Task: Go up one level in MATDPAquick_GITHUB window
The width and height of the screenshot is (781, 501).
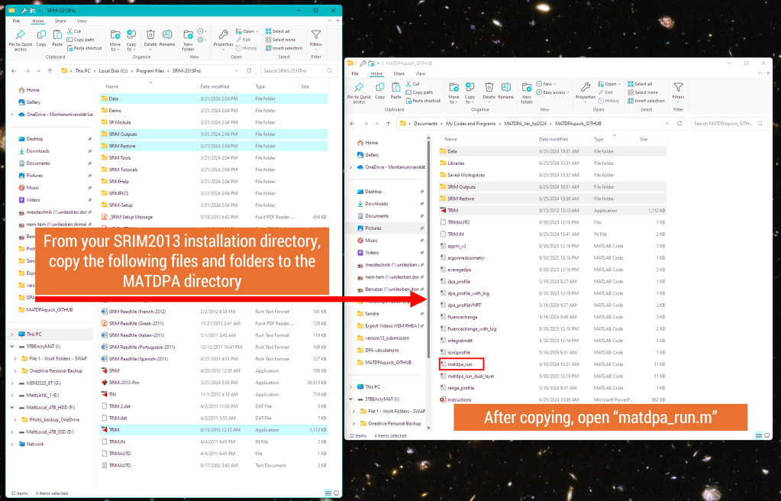Action: tap(387, 123)
